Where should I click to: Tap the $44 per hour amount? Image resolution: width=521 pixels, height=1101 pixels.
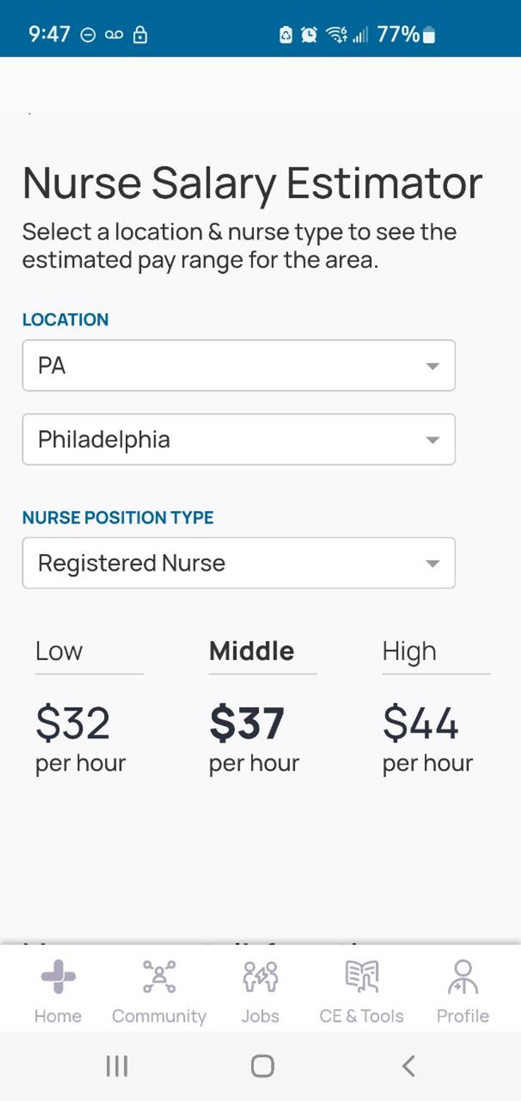[x=421, y=724]
